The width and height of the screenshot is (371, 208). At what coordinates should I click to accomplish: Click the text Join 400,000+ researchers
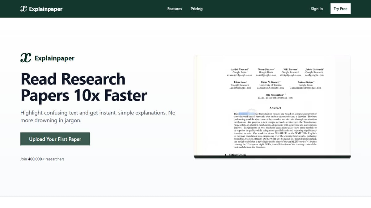coord(42,159)
